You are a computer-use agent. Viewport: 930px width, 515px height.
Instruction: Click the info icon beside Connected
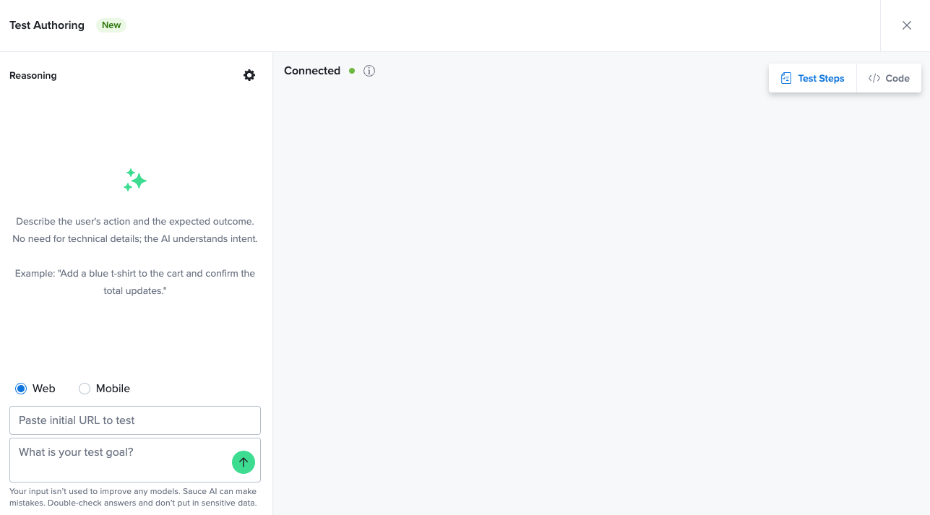tap(369, 71)
